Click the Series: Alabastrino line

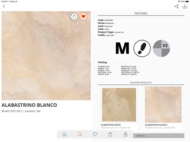pyautogui.click(x=106, y=23)
